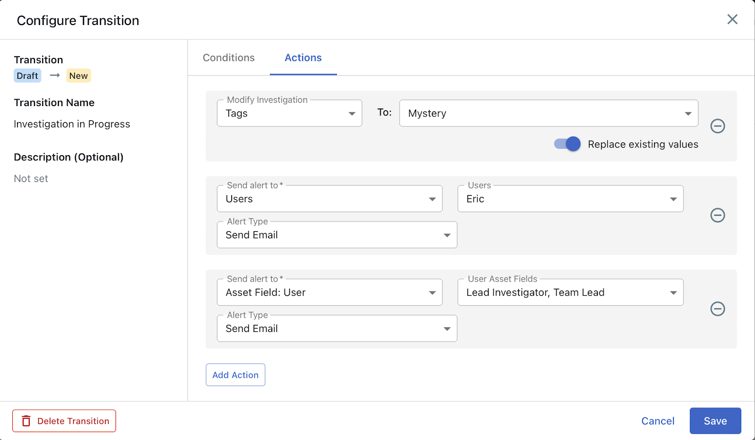Select the Actions tab
The image size is (755, 440).
tap(303, 58)
